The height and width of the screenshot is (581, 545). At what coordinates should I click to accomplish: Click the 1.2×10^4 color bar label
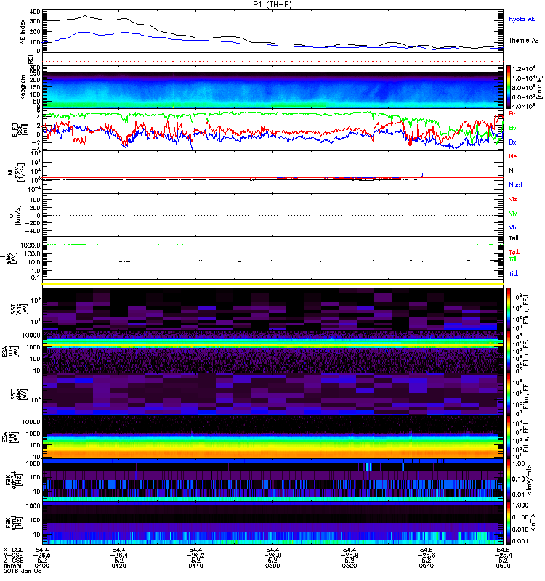[524, 69]
